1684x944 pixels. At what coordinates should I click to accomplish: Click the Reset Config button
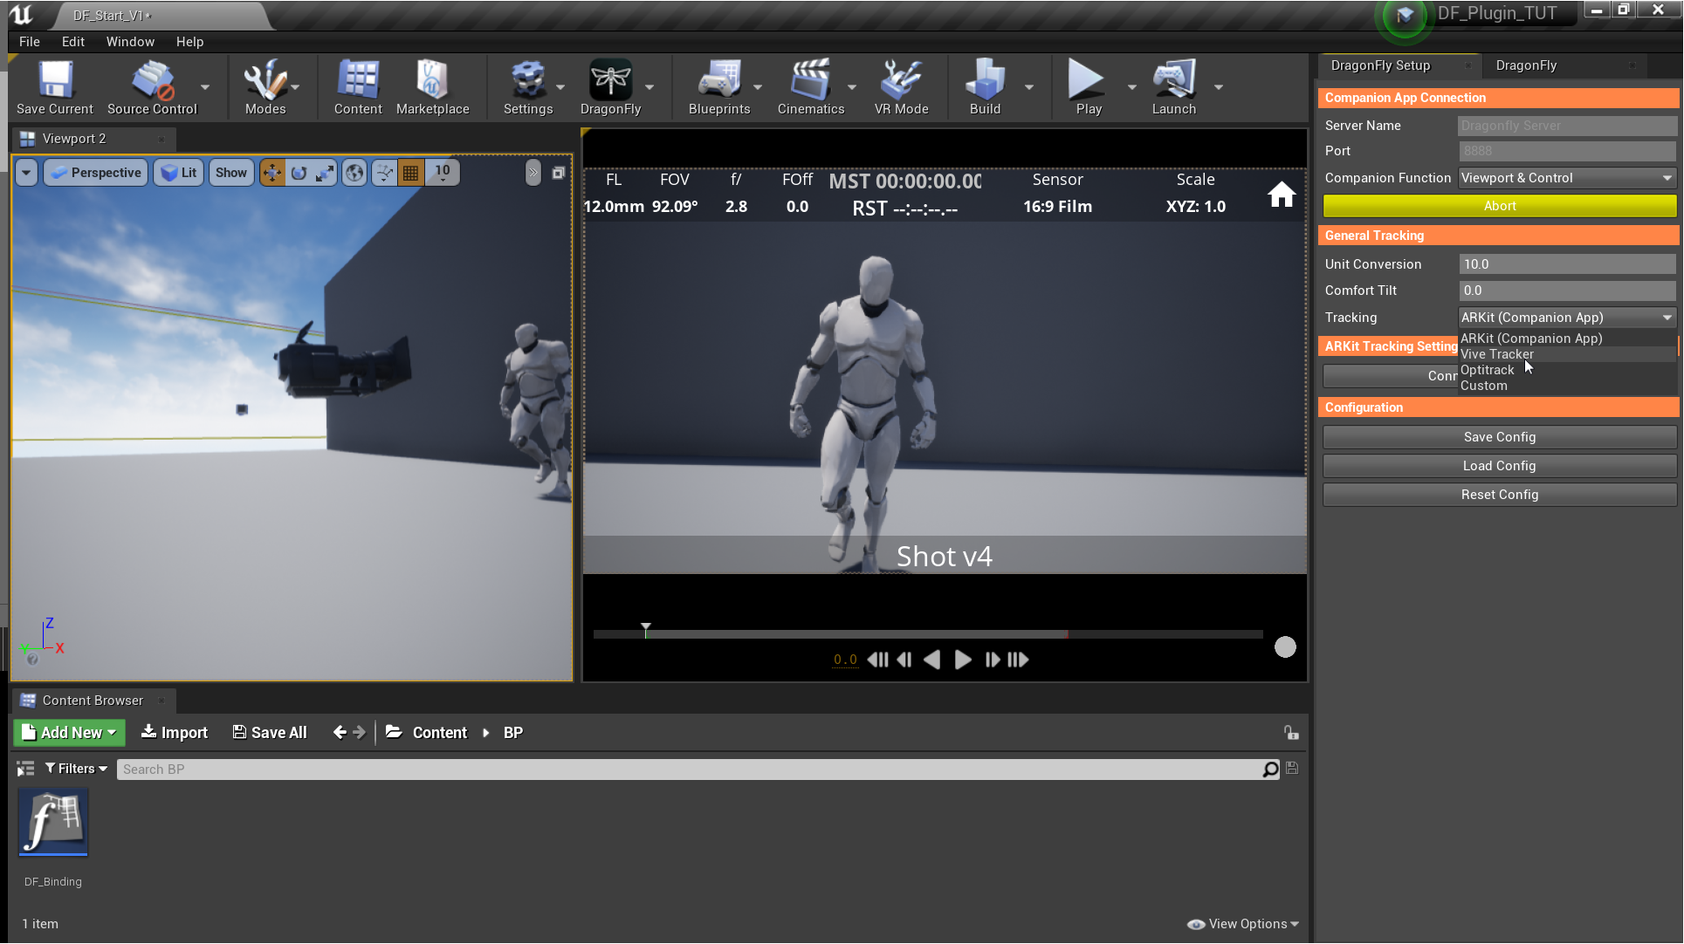click(1500, 495)
